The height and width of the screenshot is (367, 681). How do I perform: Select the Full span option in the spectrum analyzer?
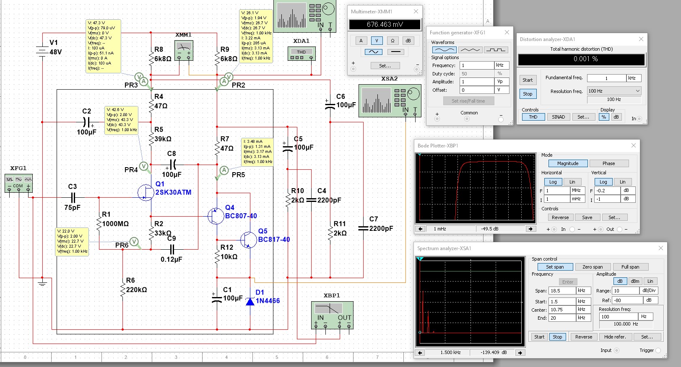pyautogui.click(x=630, y=267)
